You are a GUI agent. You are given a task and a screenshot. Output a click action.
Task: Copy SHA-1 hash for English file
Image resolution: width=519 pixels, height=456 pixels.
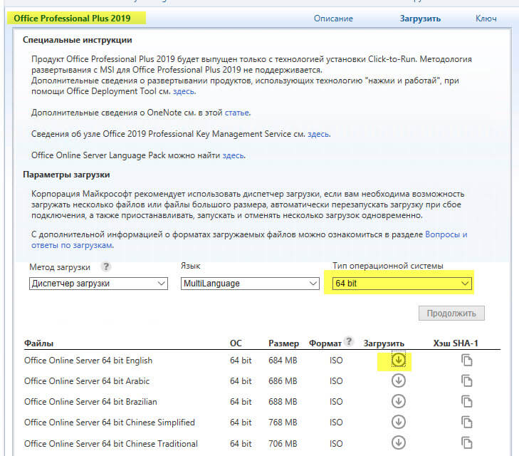pos(467,361)
